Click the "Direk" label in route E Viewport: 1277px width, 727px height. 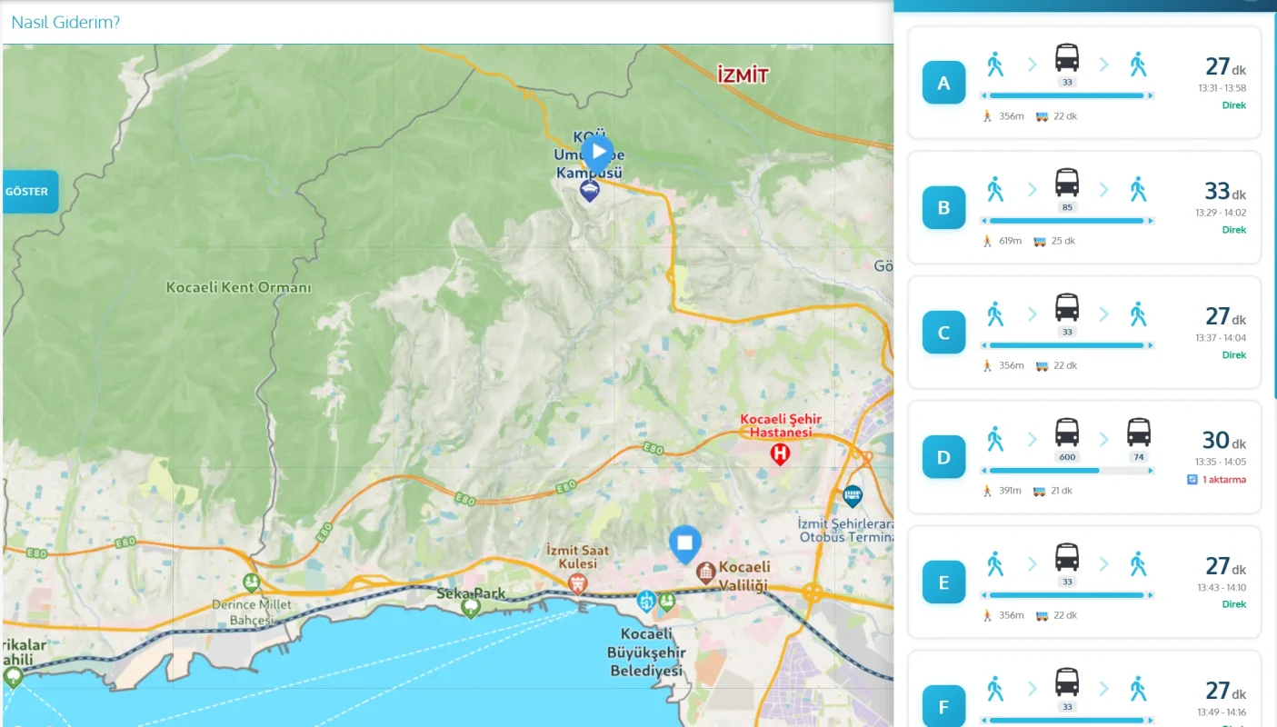[1234, 604]
